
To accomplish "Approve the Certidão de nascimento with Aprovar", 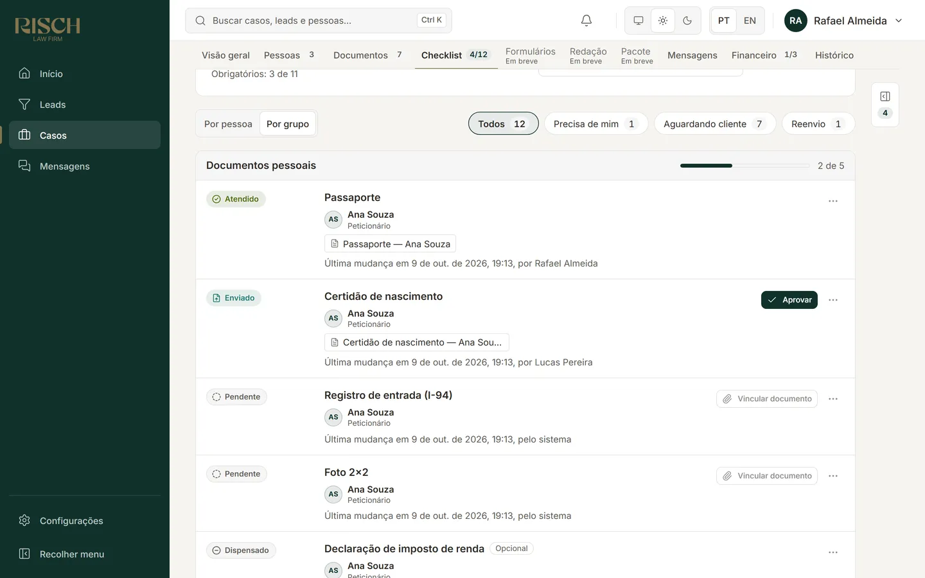I will (x=789, y=300).
